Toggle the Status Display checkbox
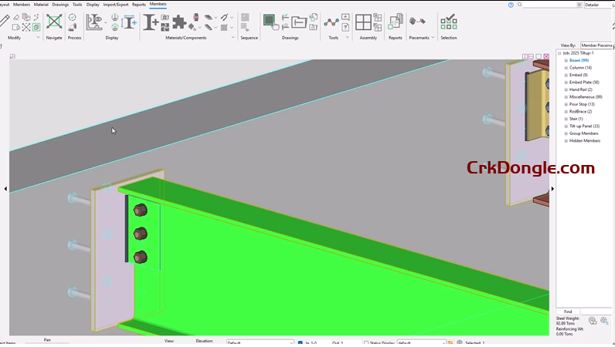Screen dimensions: 615x347 [365, 342]
